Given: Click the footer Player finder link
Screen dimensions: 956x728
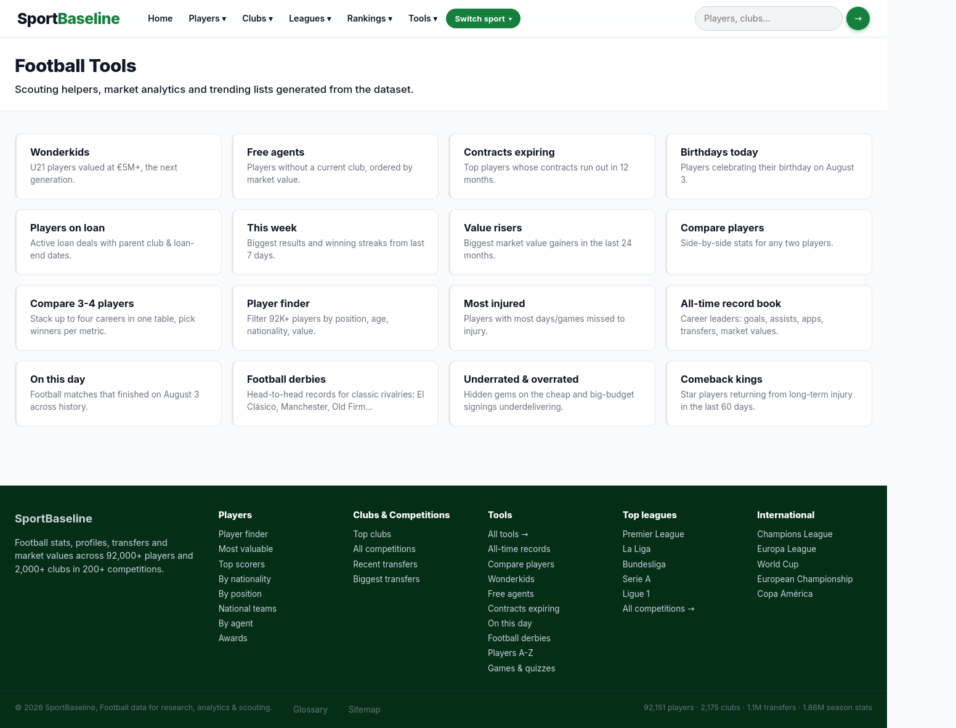Looking at the screenshot, I should click(x=243, y=534).
